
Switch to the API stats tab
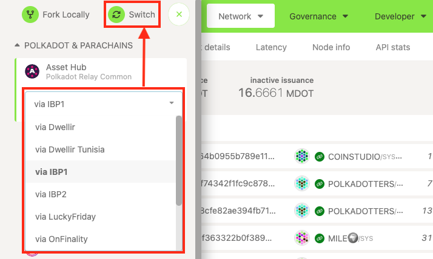tap(393, 47)
